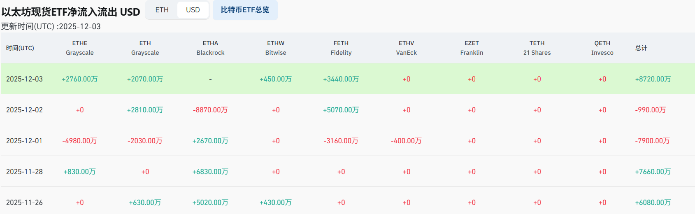
Task: Click the ETHW Bitwise column header
Action: (276, 48)
